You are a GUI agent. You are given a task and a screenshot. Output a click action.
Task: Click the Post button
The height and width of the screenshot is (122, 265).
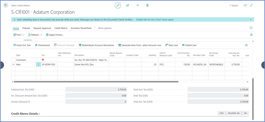coord(17,35)
